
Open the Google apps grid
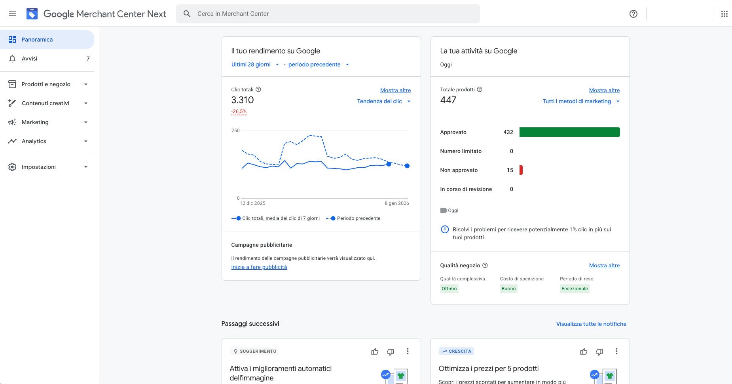724,14
